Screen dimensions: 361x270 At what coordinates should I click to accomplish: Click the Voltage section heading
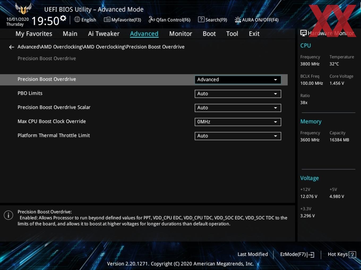[310, 178]
